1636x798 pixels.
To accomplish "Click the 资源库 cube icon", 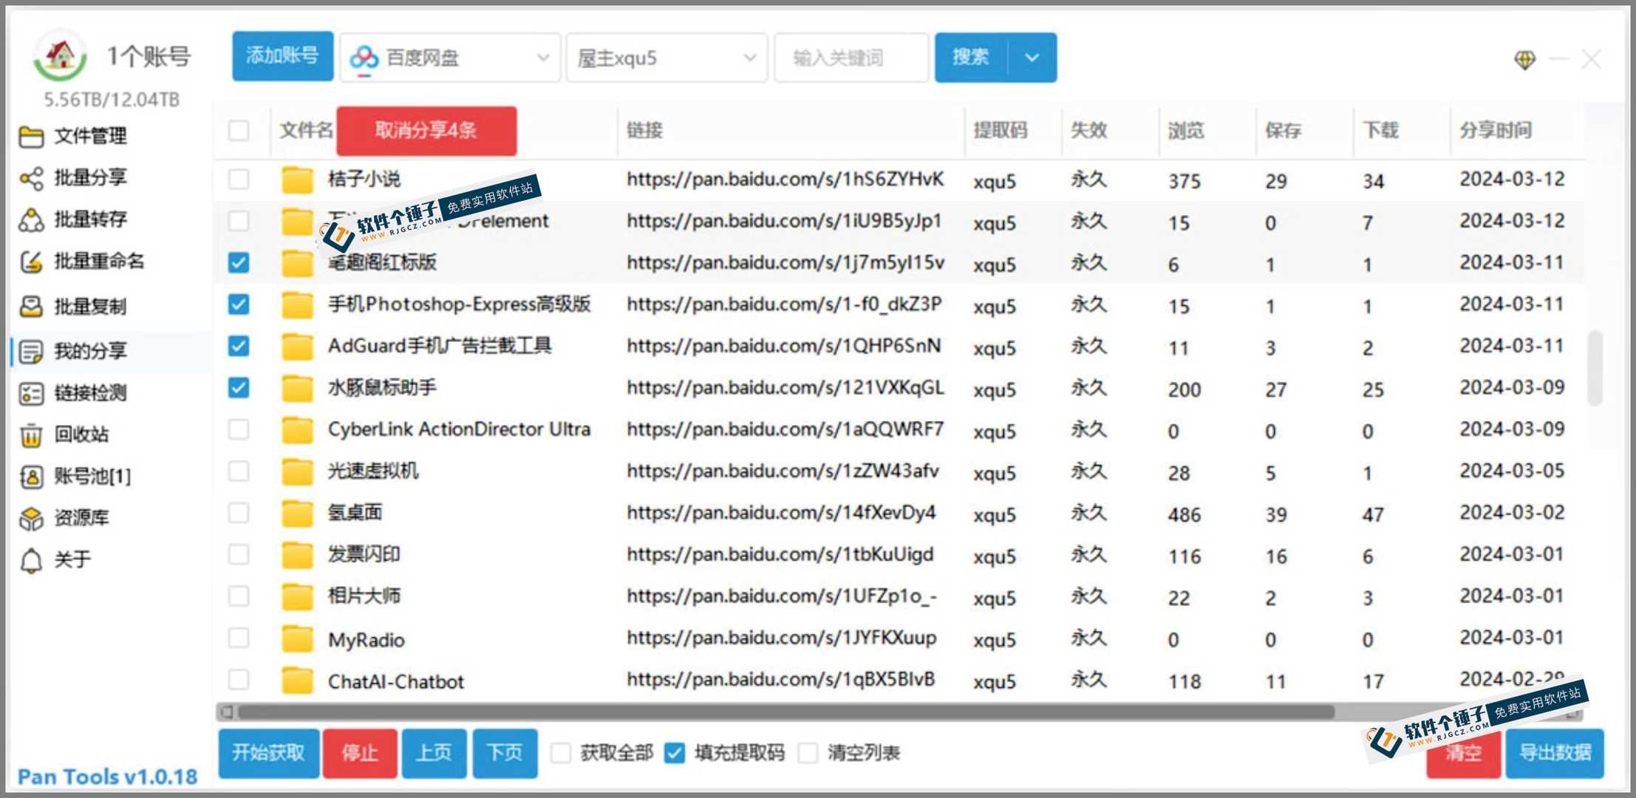I will coord(31,518).
